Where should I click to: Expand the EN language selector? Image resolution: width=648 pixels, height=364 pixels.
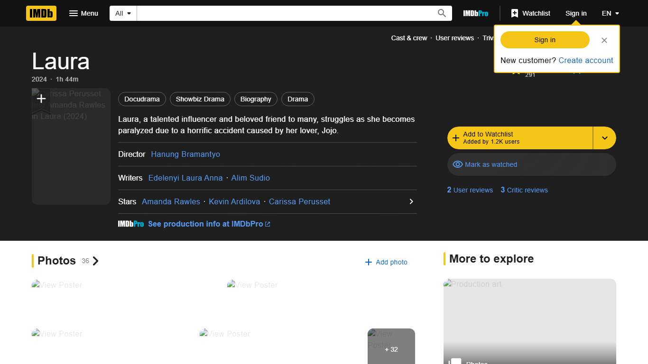point(610,13)
